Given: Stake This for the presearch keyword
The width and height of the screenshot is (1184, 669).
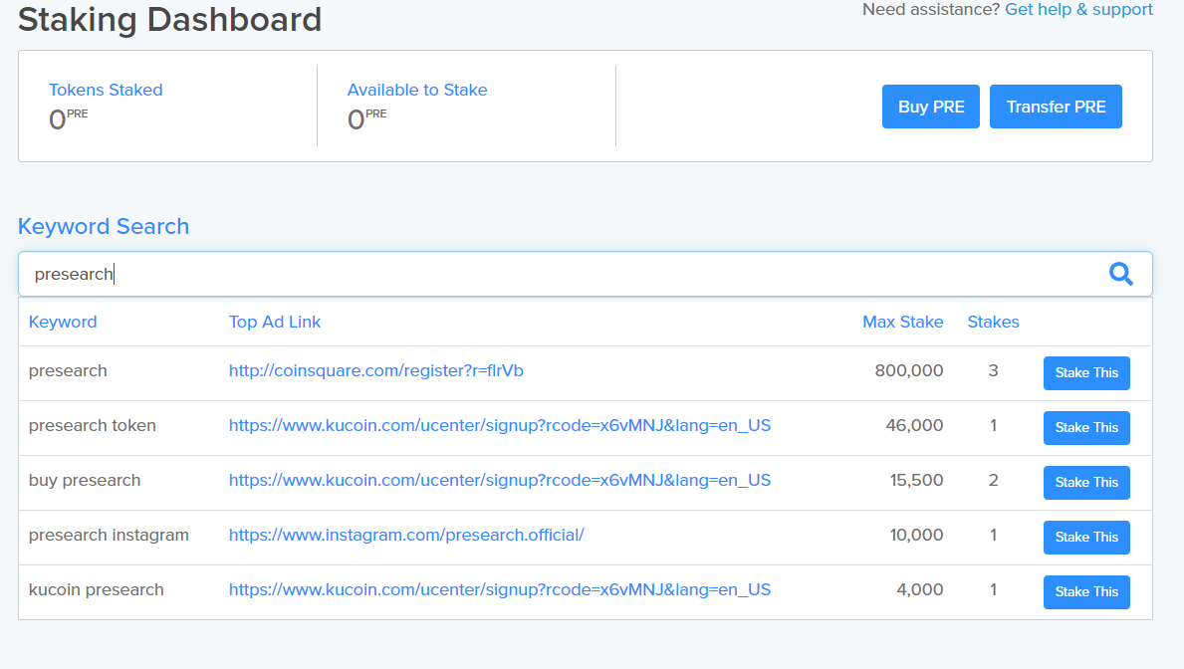Looking at the screenshot, I should [x=1086, y=373].
